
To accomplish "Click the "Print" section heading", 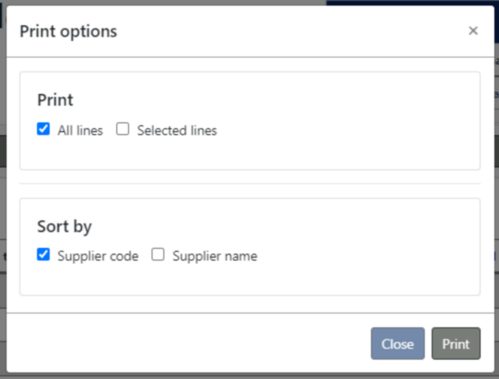I will [x=55, y=100].
